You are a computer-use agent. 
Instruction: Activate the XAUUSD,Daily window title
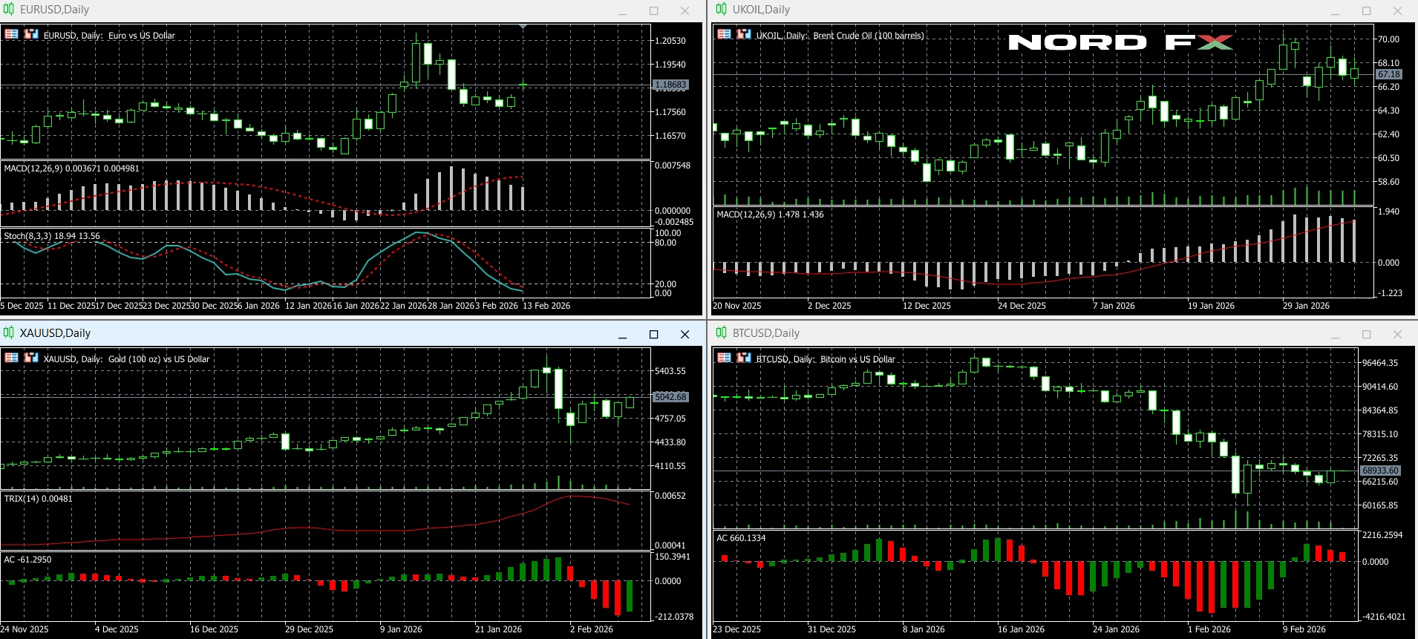click(55, 333)
